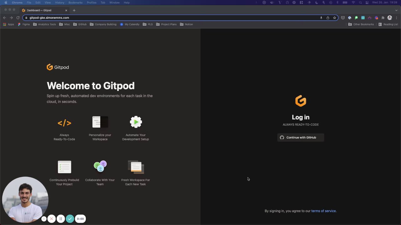401x225 pixels.
Task: Click the Personalize your Workspace icon
Action: pyautogui.click(x=100, y=122)
